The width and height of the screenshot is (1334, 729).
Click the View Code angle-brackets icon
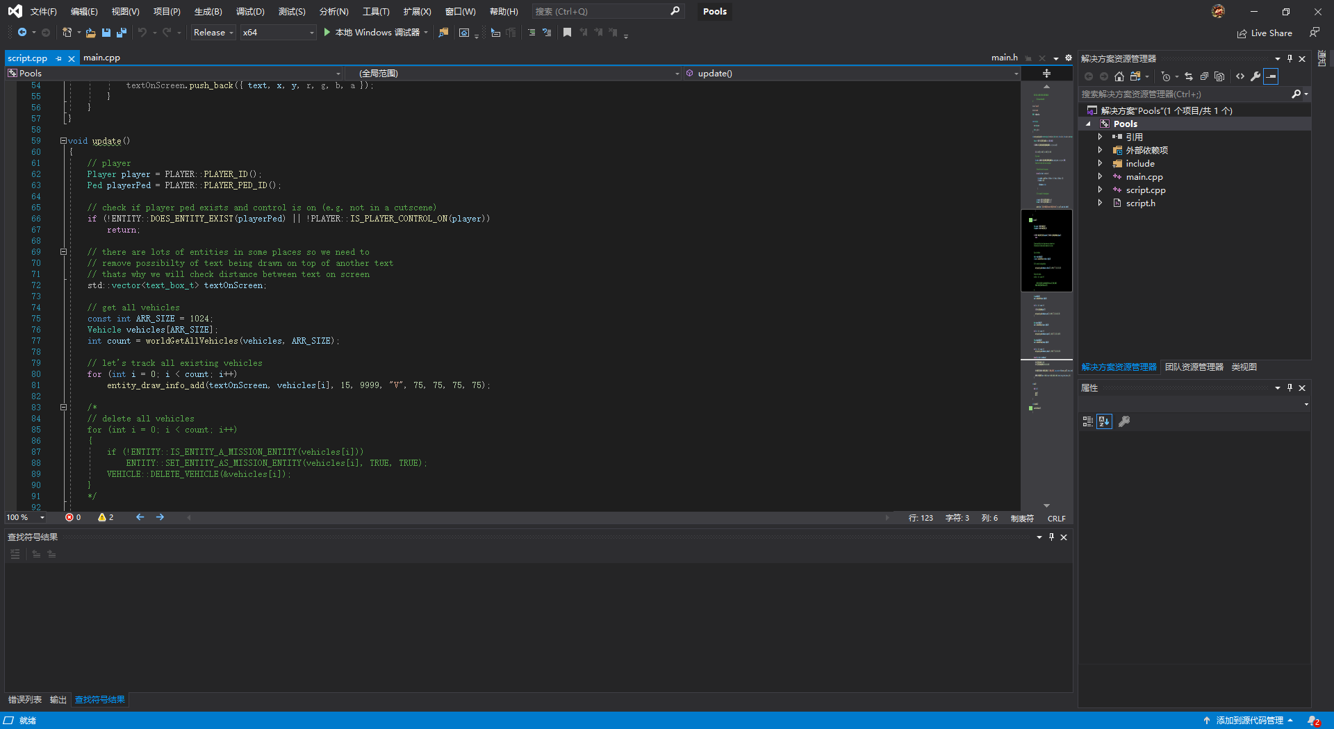(1240, 76)
